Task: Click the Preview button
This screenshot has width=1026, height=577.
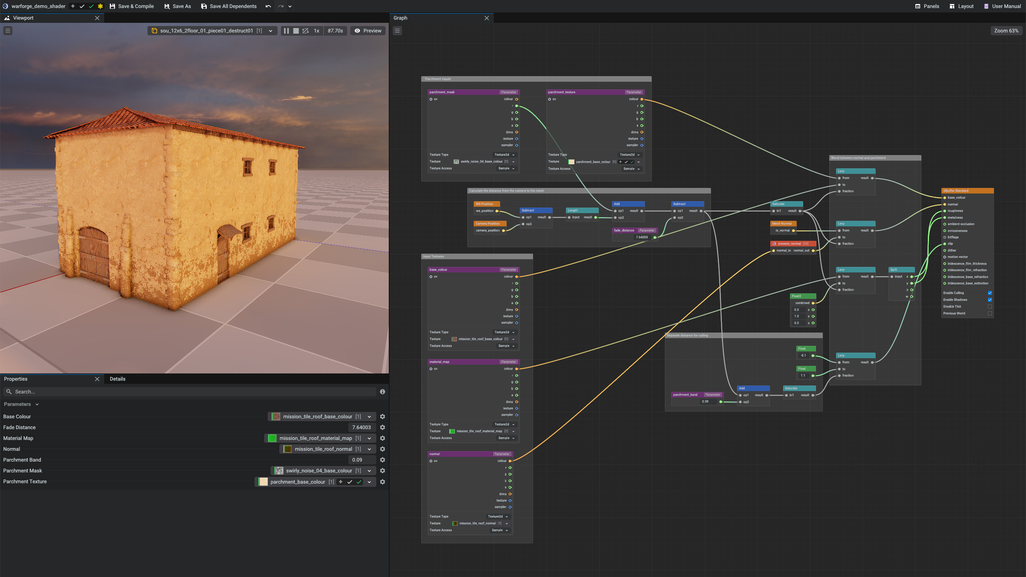Action: [x=368, y=31]
